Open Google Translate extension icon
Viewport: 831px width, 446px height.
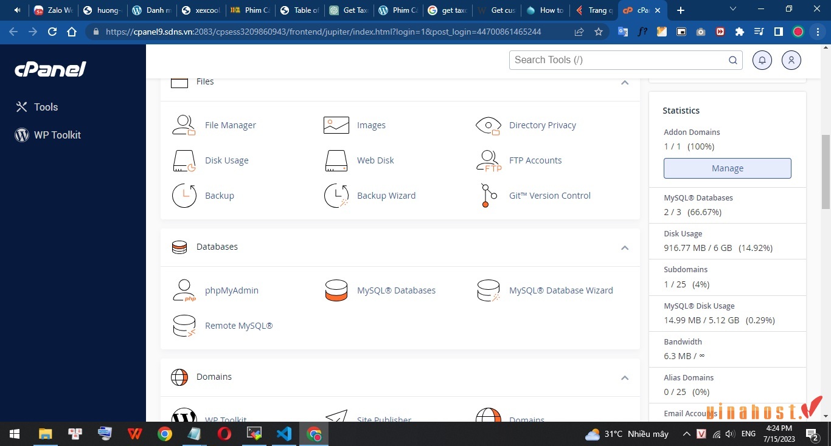pyautogui.click(x=623, y=32)
